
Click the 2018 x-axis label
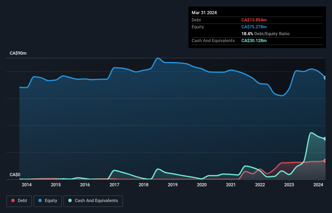pyautogui.click(x=144, y=185)
